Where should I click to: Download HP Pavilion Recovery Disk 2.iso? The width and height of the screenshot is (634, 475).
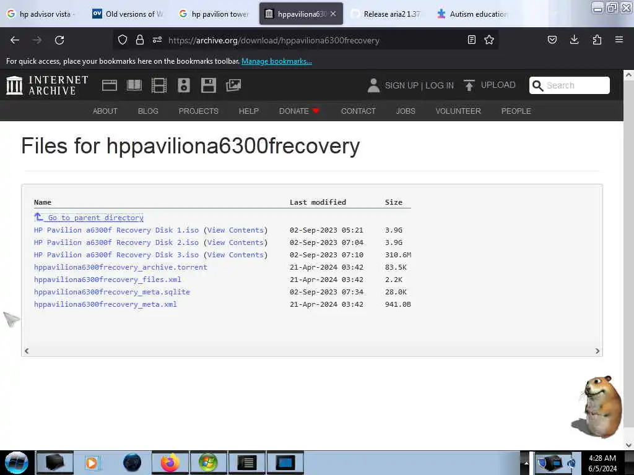point(116,242)
